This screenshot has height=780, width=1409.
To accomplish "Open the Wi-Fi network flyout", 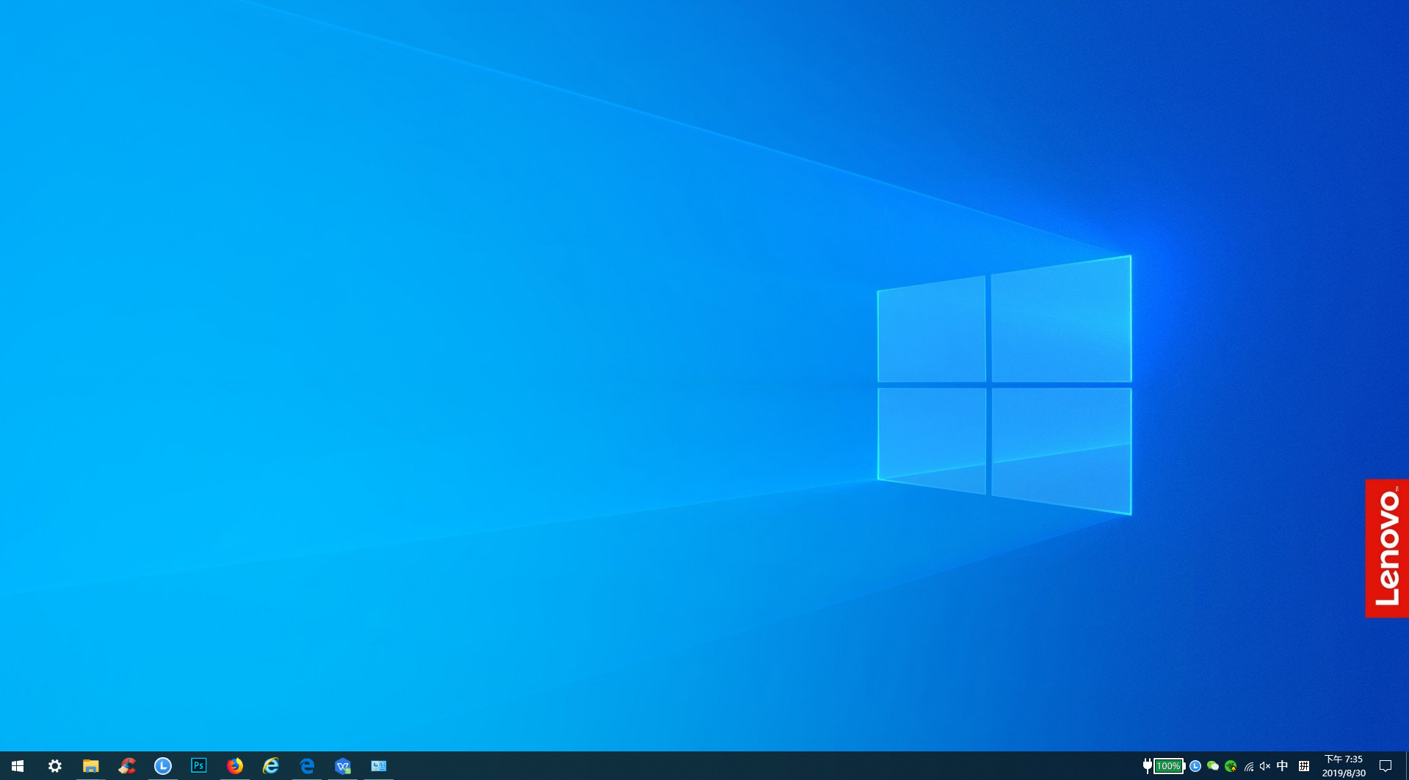I will (x=1248, y=766).
